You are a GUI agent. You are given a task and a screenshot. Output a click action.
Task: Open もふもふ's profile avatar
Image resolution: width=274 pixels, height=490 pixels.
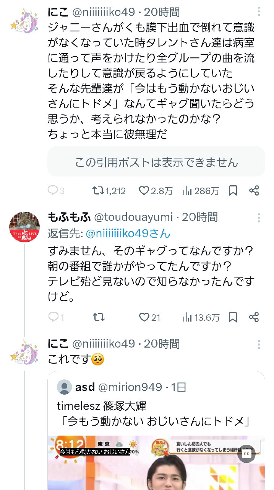24,227
